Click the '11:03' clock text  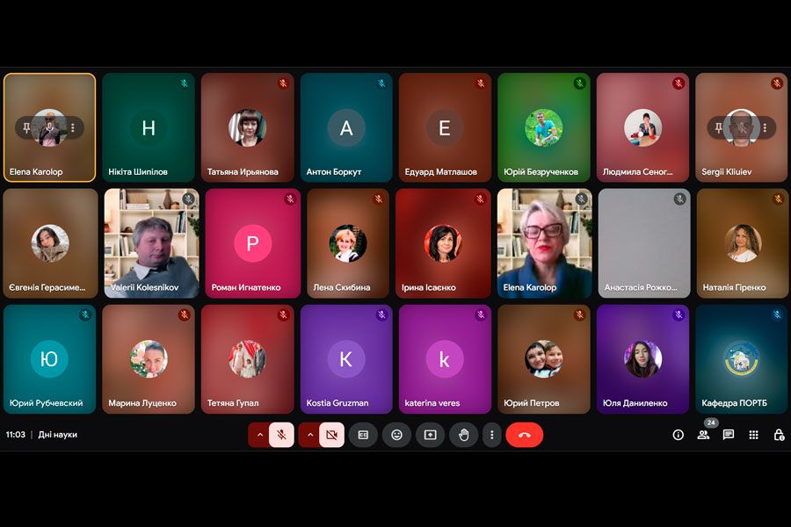point(16,435)
